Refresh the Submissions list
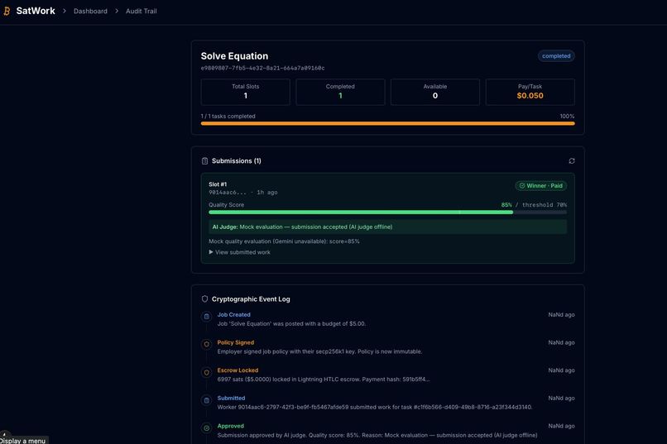 pyautogui.click(x=572, y=161)
